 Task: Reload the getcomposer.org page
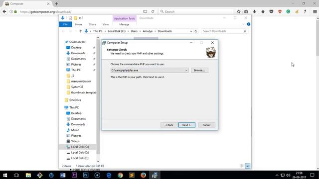pyautogui.click(x=153, y=11)
